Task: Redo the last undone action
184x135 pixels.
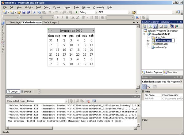Action: tap(57, 12)
